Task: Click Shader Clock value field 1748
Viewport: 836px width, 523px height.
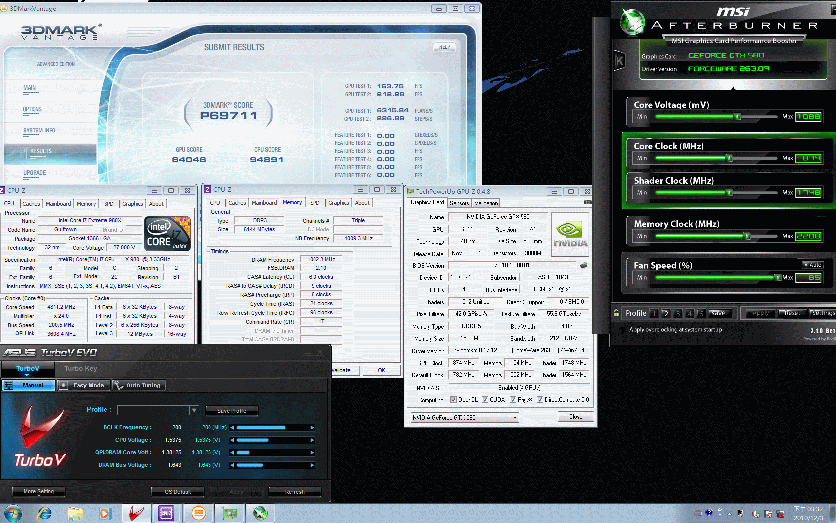Action: click(x=809, y=193)
